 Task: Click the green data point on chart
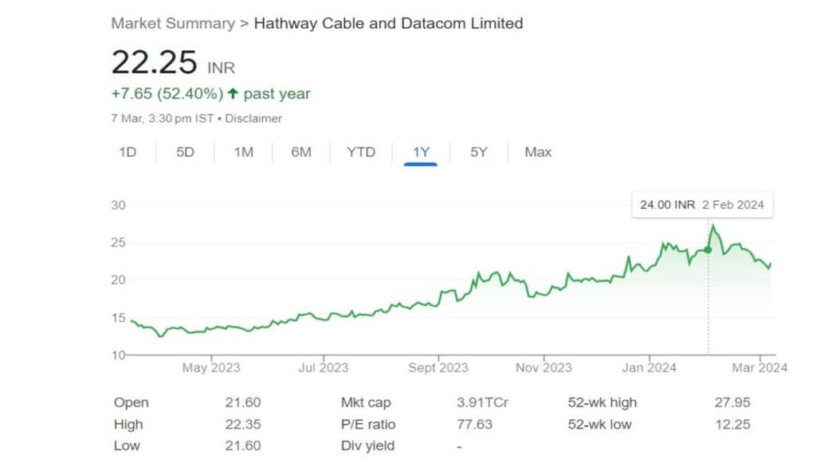point(708,249)
